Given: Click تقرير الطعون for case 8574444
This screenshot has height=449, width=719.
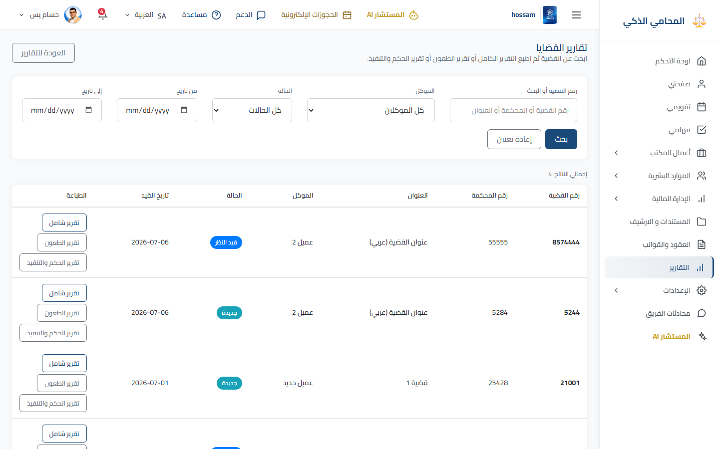Looking at the screenshot, I should click(62, 242).
